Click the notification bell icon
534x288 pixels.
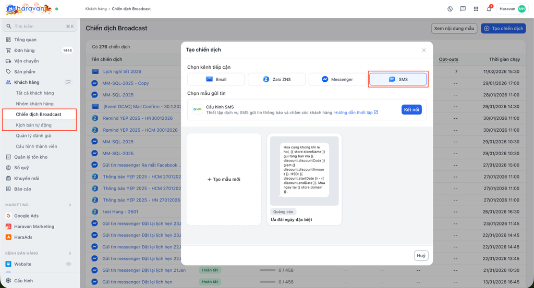coord(489,9)
